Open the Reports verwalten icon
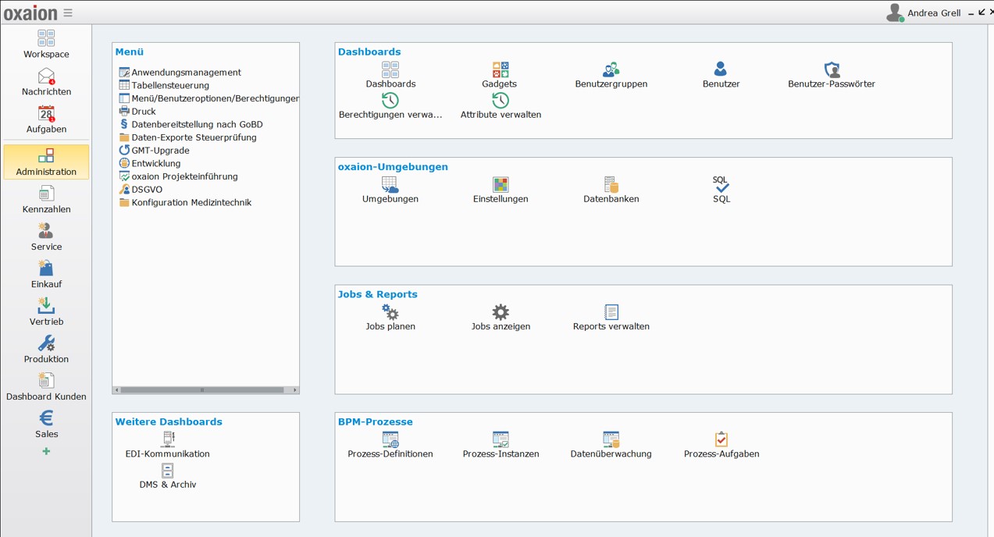Image resolution: width=994 pixels, height=537 pixels. point(611,312)
